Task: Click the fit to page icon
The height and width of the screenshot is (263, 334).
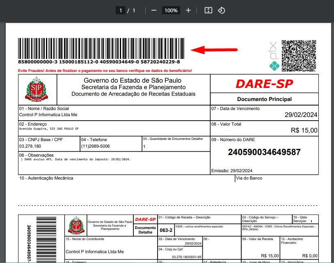Action: [208, 10]
